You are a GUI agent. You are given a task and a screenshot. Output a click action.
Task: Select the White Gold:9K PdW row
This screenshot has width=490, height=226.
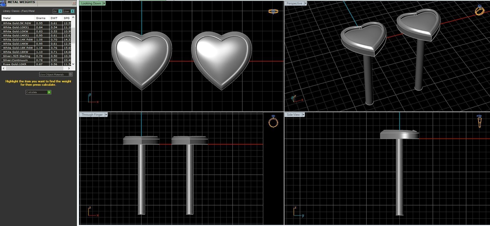(36, 23)
